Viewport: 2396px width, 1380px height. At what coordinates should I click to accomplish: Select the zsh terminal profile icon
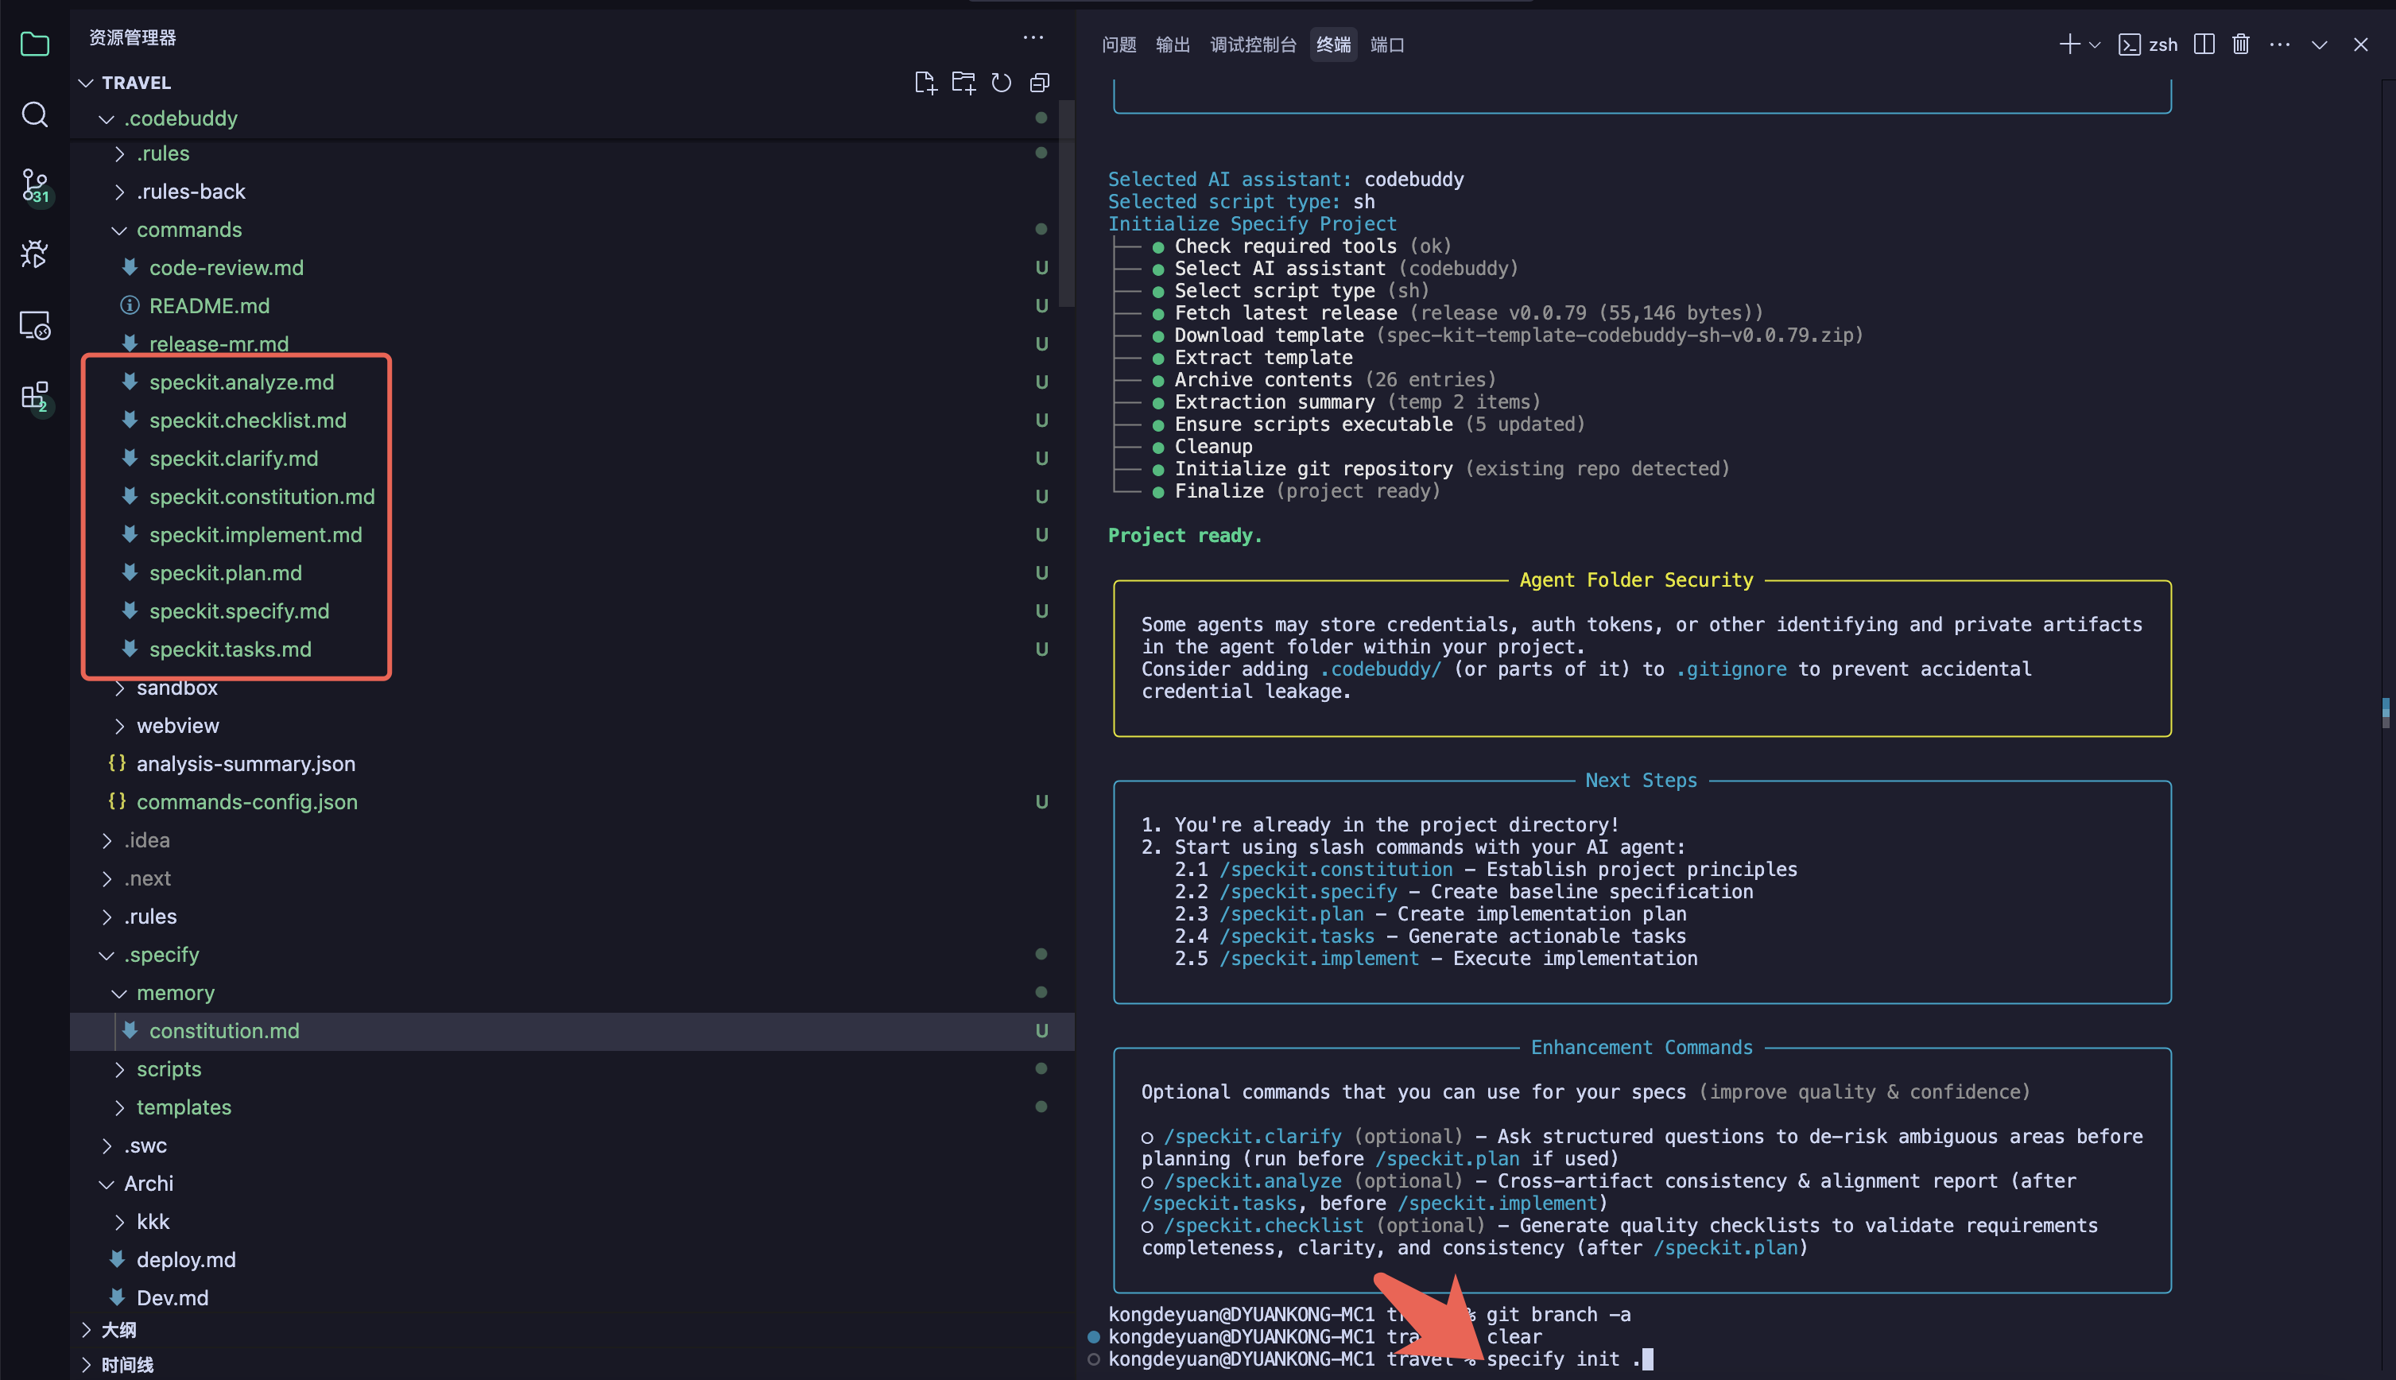tap(2129, 45)
